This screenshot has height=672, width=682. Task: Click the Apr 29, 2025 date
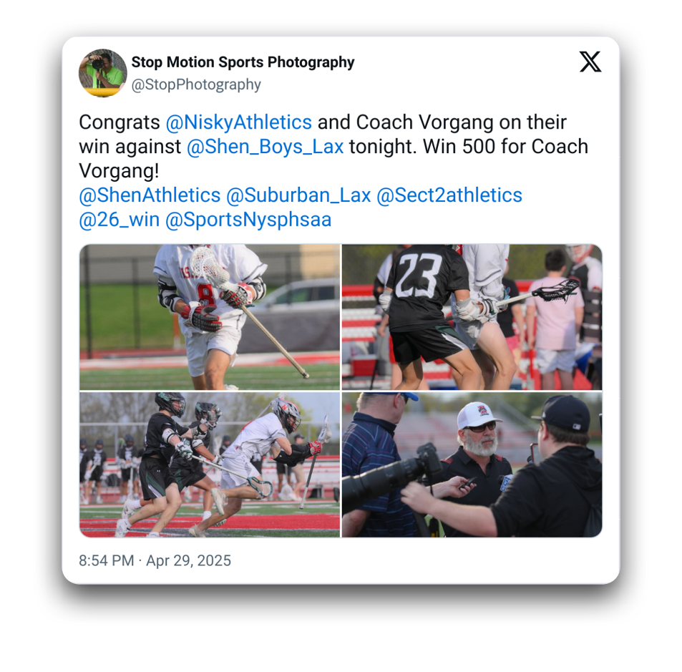coord(188,560)
